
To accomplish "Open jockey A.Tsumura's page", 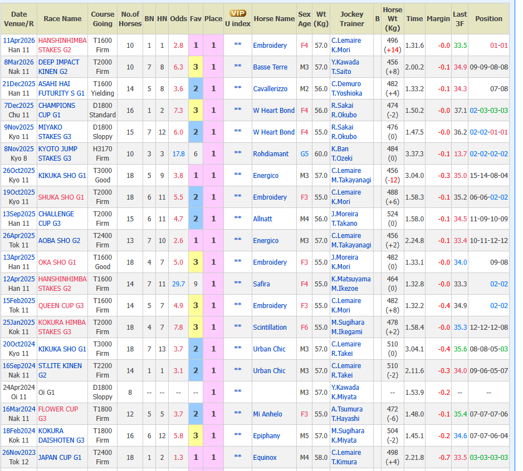I will [x=347, y=409].
